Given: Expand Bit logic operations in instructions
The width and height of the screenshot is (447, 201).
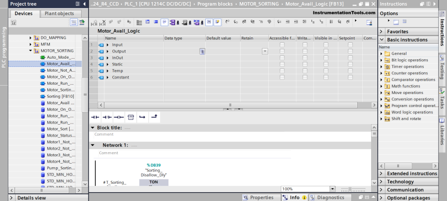Looking at the screenshot, I should pos(382,60).
